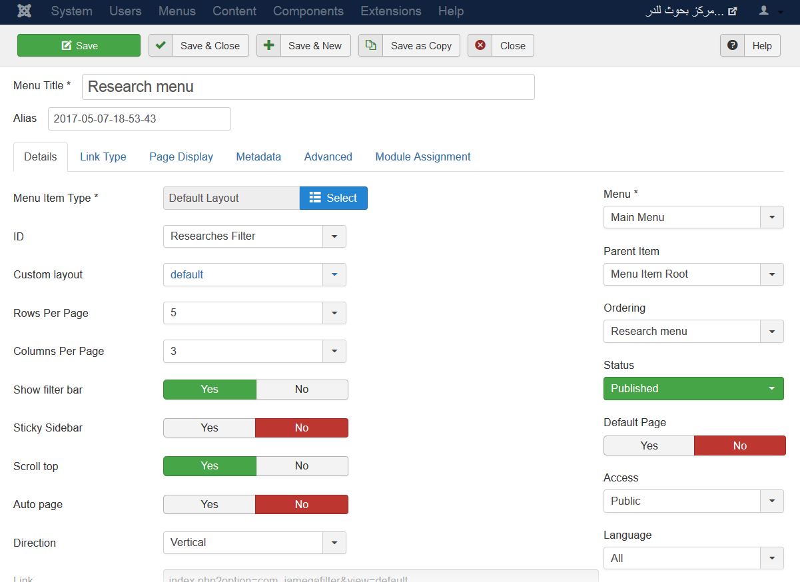Enable Sticky Sidebar with Yes
This screenshot has height=582, width=800.
point(209,428)
